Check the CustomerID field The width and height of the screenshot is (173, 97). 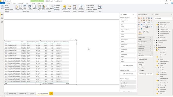pos(157,55)
